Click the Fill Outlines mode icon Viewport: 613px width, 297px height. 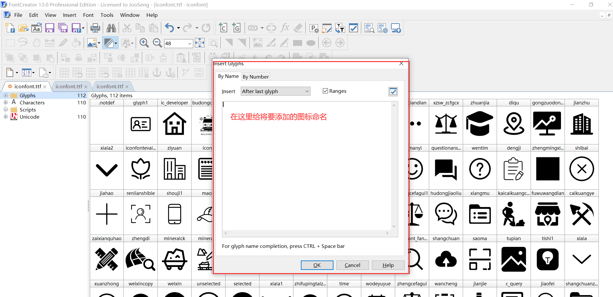point(109,43)
